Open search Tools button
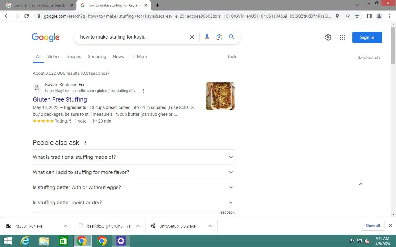The image size is (396, 247). click(x=232, y=57)
